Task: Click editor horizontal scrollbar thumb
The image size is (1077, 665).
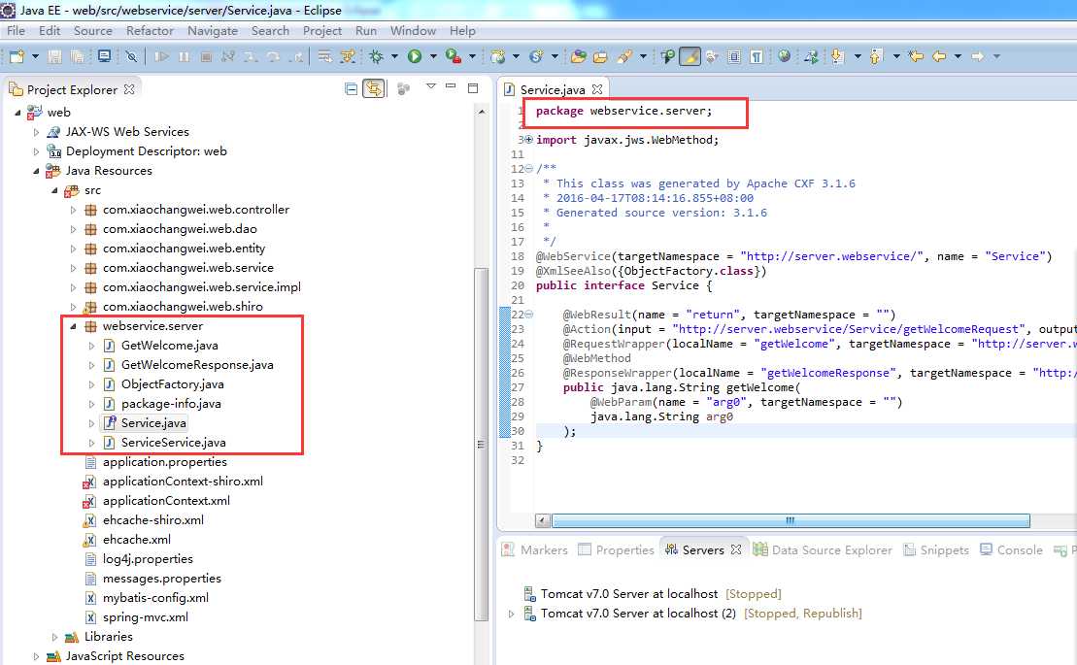Action: pos(791,521)
